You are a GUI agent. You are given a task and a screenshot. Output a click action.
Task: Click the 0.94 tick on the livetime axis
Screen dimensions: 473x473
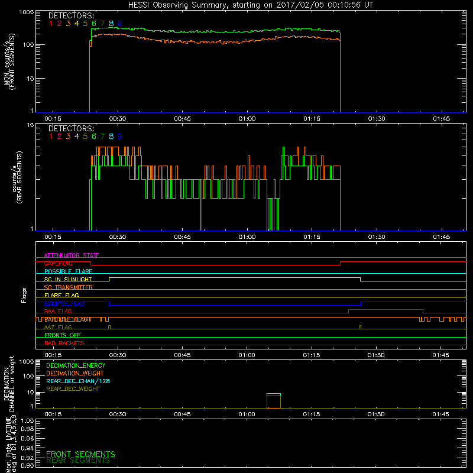pyautogui.click(x=27, y=448)
